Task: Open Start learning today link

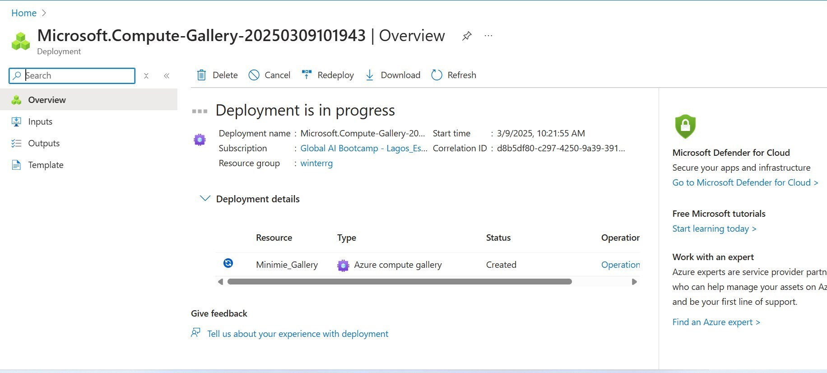Action: pyautogui.click(x=714, y=228)
